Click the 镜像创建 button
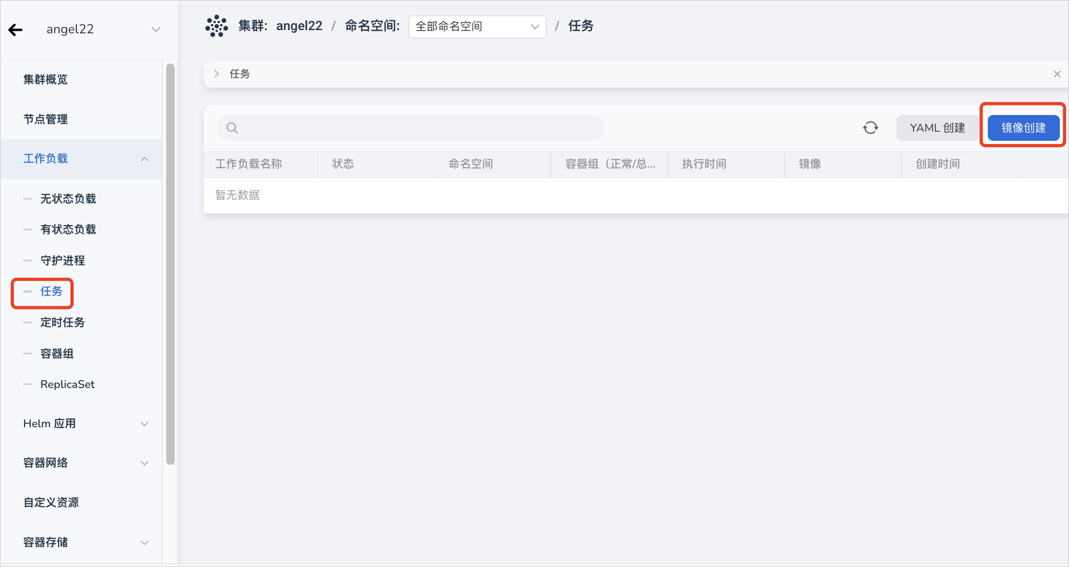 (1023, 128)
